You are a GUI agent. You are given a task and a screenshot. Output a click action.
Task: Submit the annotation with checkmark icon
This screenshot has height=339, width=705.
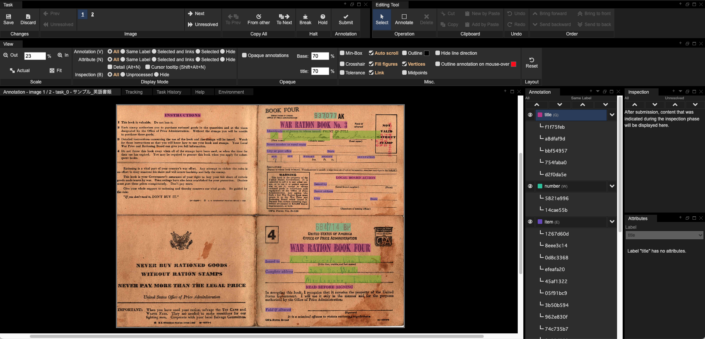pyautogui.click(x=346, y=17)
